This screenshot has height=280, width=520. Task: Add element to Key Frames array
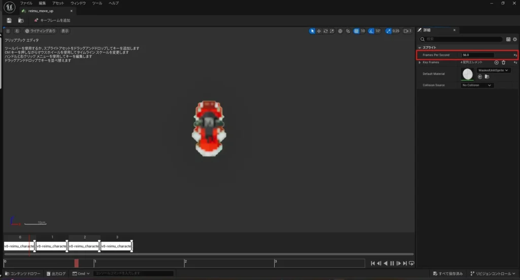pyautogui.click(x=497, y=62)
